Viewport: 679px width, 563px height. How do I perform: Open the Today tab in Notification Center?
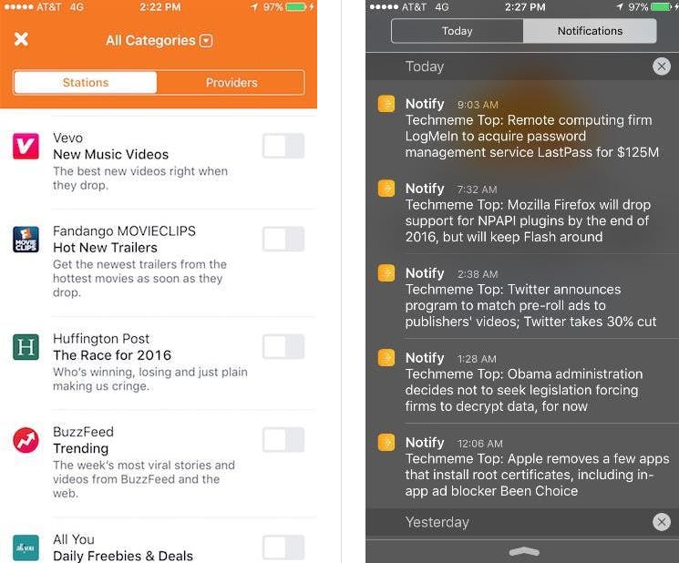point(458,31)
